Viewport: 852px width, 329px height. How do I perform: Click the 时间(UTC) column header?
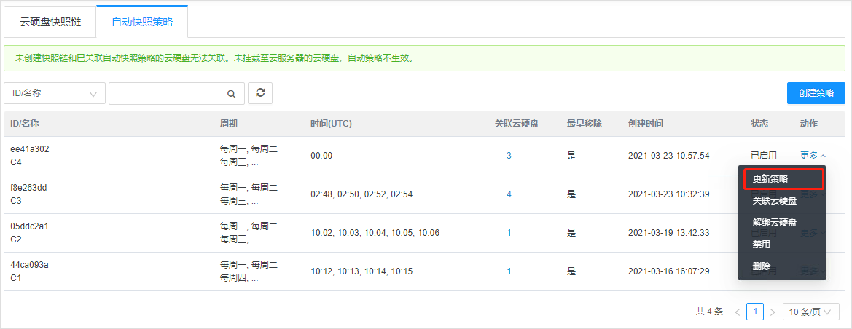click(332, 123)
